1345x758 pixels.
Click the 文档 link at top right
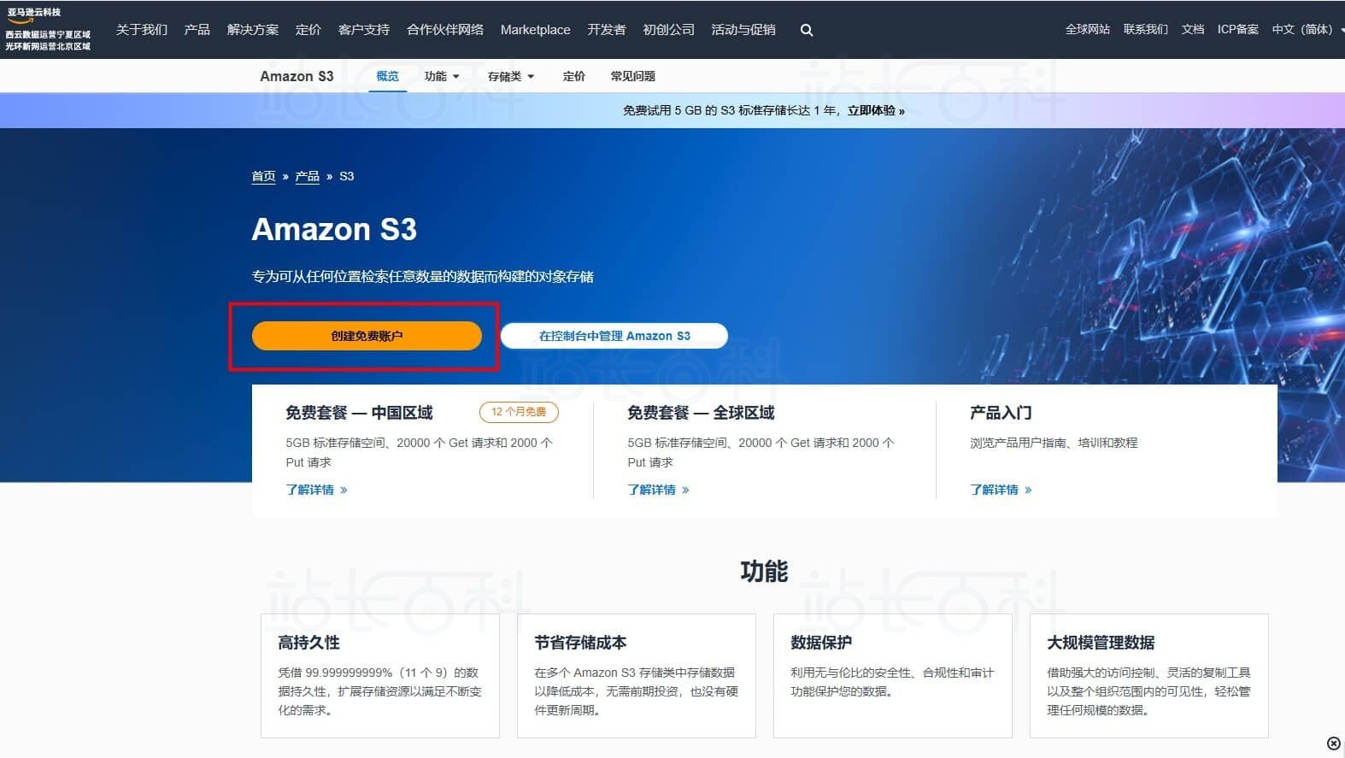1193,29
